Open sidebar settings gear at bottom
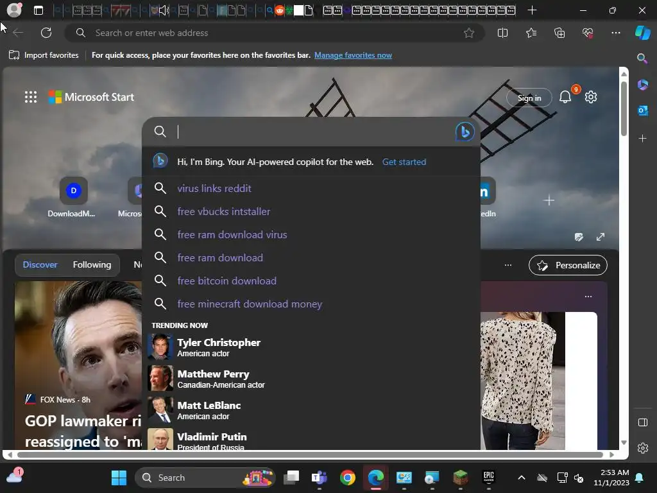The height and width of the screenshot is (493, 657). [x=643, y=448]
